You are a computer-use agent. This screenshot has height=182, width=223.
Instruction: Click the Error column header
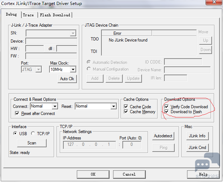[x=127, y=33]
